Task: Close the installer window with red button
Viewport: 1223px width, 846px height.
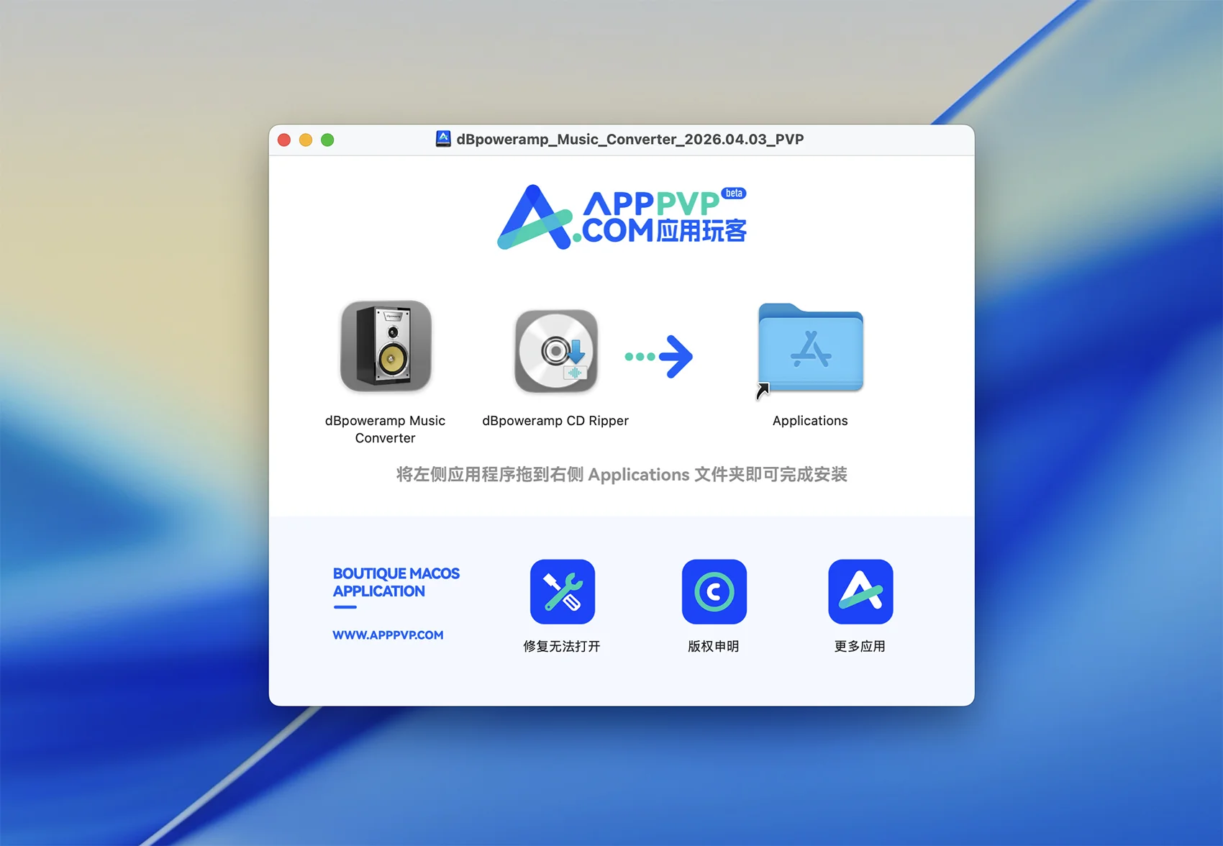Action: [284, 140]
